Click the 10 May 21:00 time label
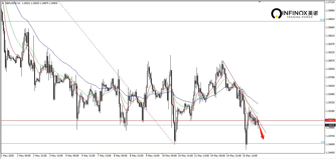This screenshot has height=159, width=336. (185, 156)
